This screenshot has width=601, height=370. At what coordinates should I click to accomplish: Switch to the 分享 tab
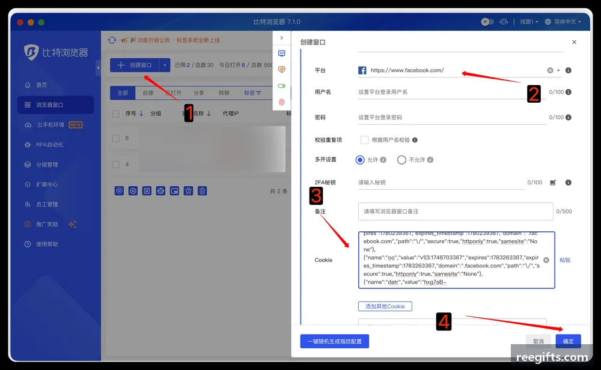[x=198, y=92]
